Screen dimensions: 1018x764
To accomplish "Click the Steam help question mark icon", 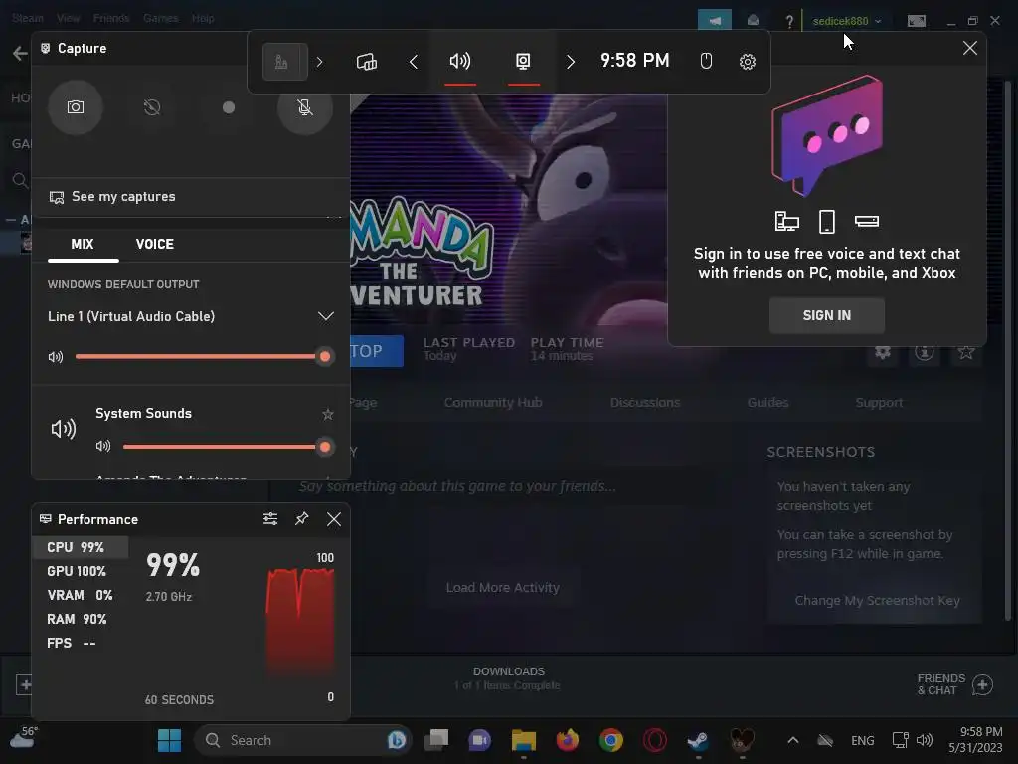I will [788, 21].
